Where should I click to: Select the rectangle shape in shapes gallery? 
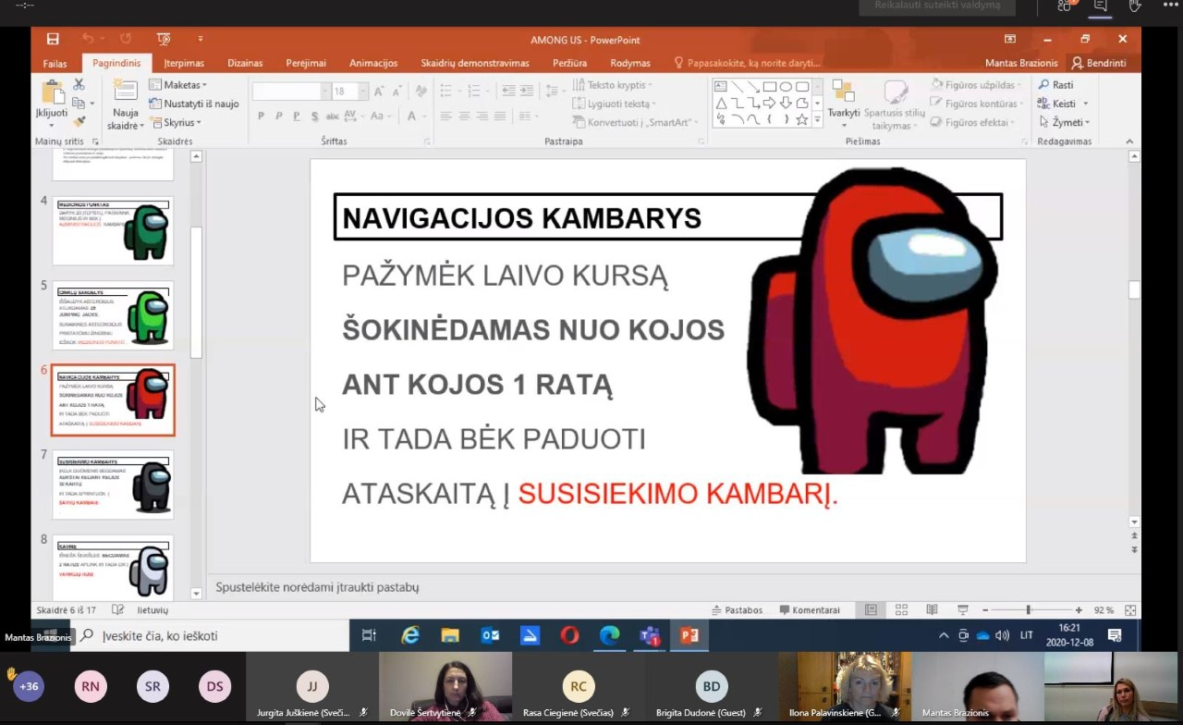pyautogui.click(x=769, y=87)
